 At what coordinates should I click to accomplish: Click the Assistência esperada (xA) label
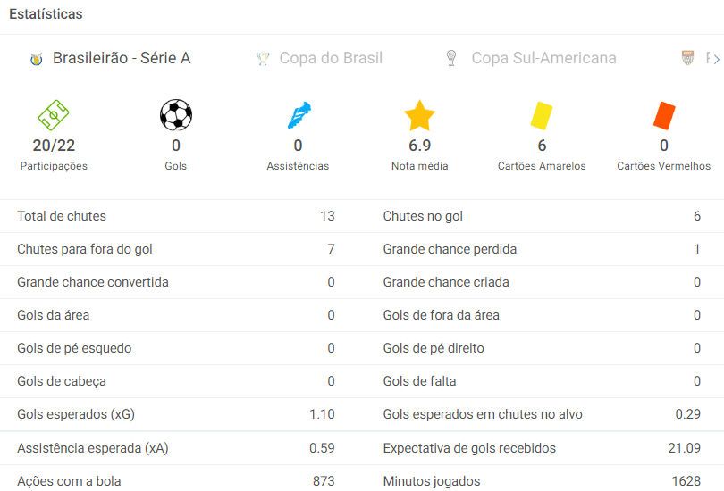click(94, 448)
